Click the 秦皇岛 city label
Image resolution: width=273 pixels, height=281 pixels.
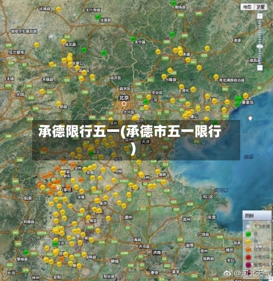[247, 103]
